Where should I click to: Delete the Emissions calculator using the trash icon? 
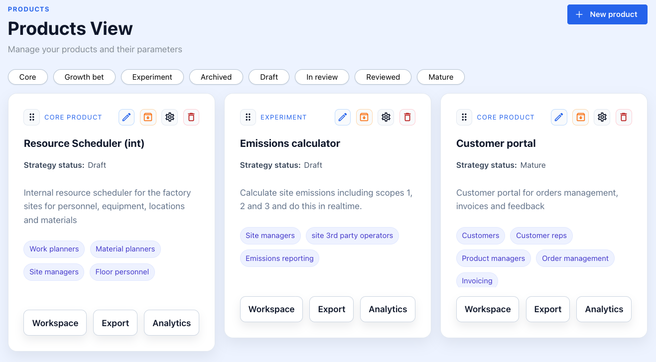[407, 117]
